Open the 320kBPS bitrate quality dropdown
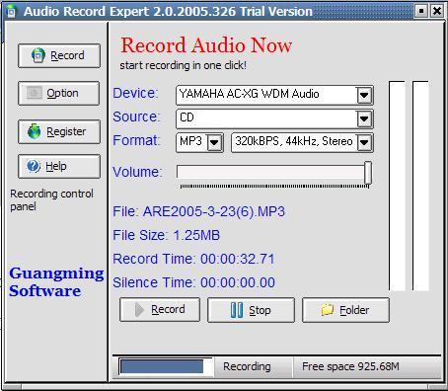Screen dimensions: 448x391 (x=364, y=142)
